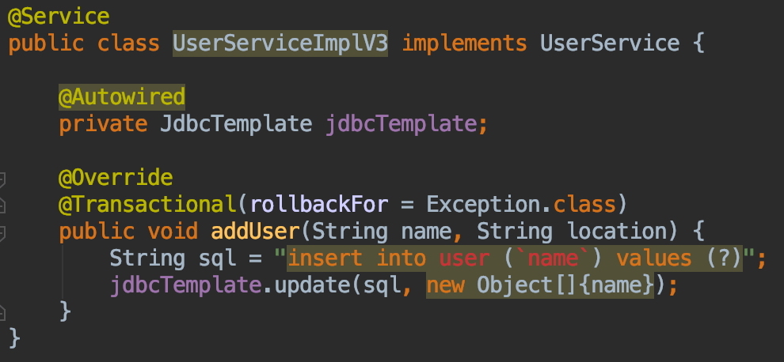
Task: Place cursor on purple jdbcTemplate field declaration
Action: [x=402, y=124]
